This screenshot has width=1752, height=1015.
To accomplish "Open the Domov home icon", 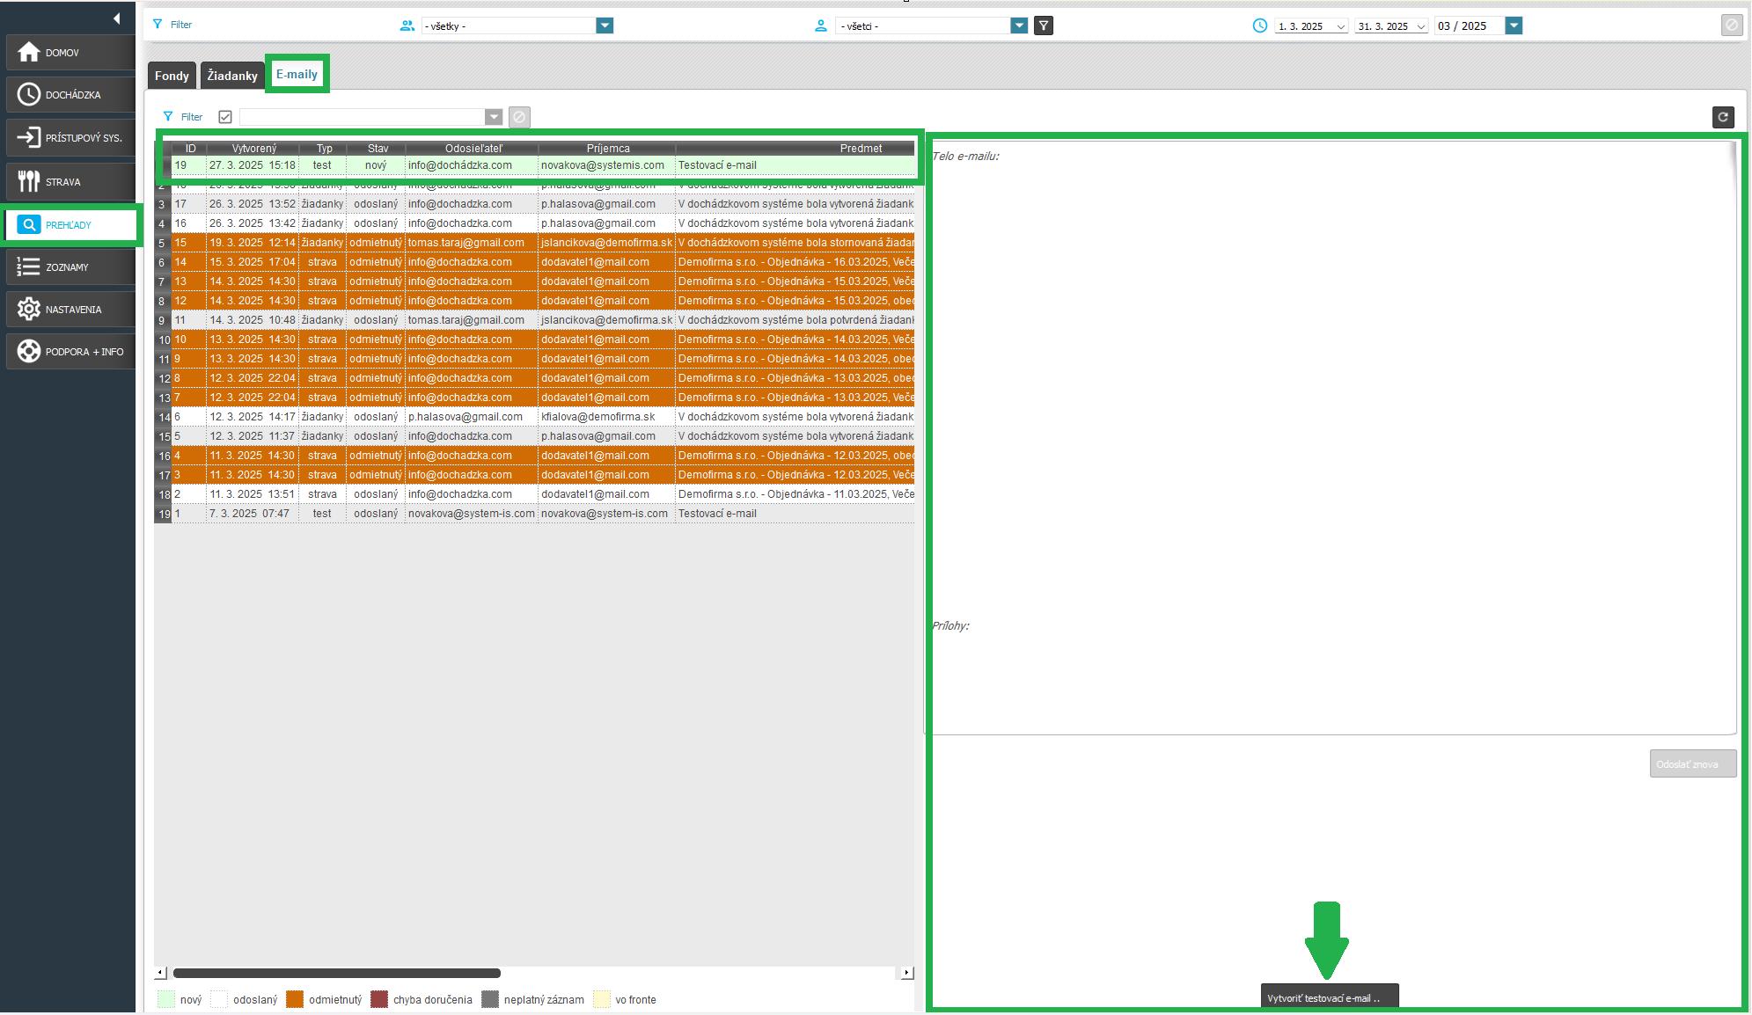I will pyautogui.click(x=29, y=52).
